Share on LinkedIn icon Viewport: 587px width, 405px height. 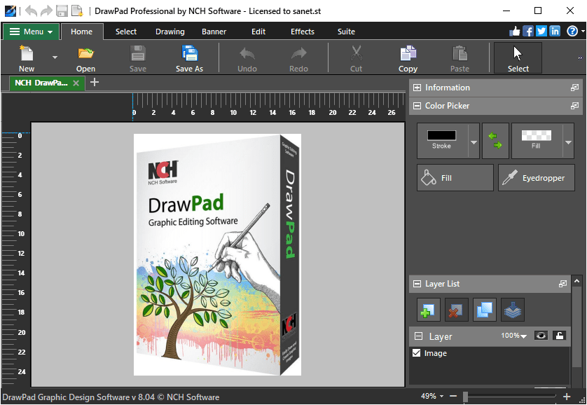pyautogui.click(x=555, y=31)
